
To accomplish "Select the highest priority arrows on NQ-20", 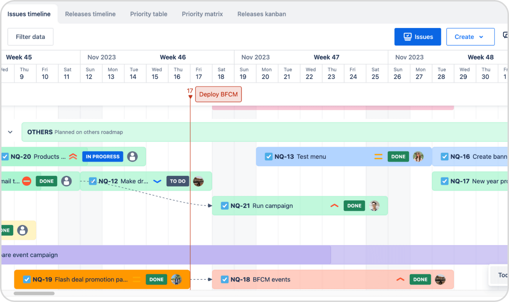I will coord(73,156).
